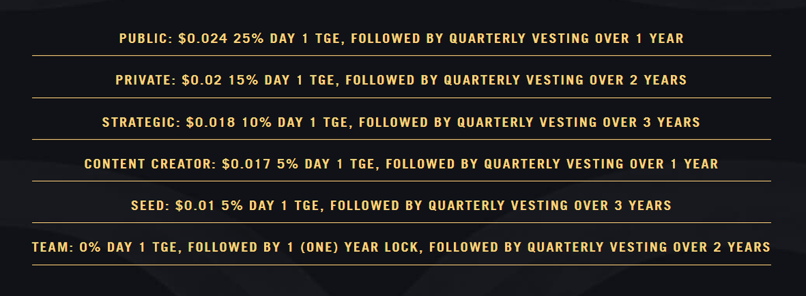Select the Team lock and vesting row

401,247
